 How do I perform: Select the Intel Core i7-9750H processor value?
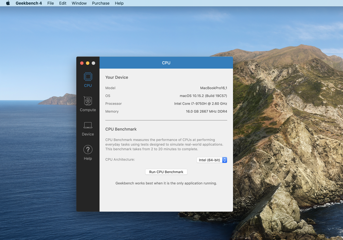pyautogui.click(x=201, y=104)
